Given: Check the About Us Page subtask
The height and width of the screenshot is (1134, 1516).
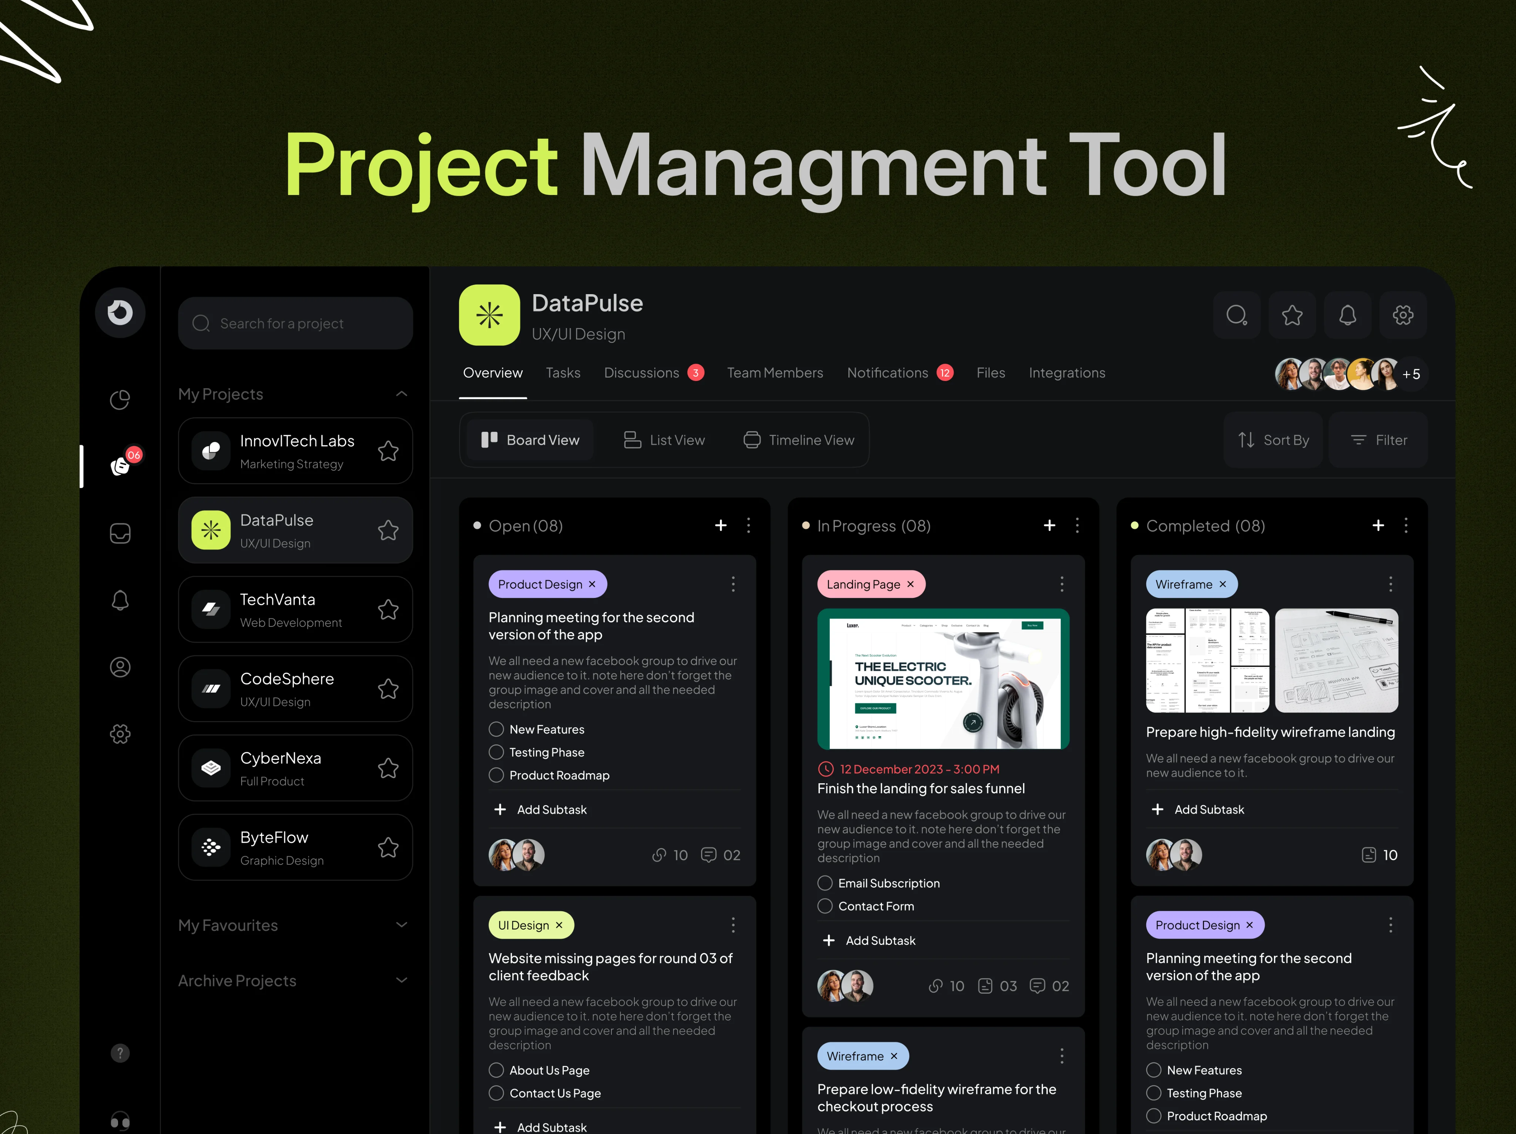Looking at the screenshot, I should (x=496, y=1070).
